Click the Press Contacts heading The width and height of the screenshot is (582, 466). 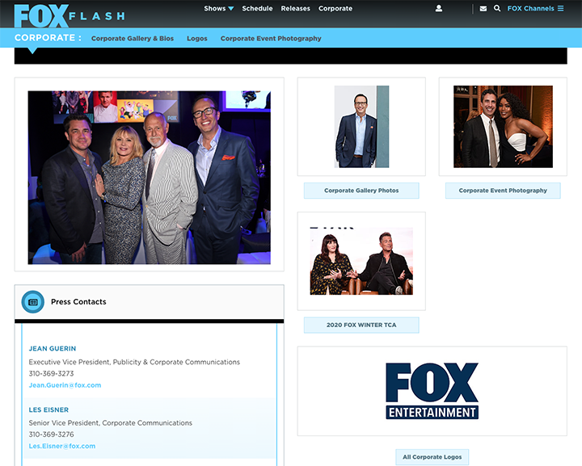78,302
